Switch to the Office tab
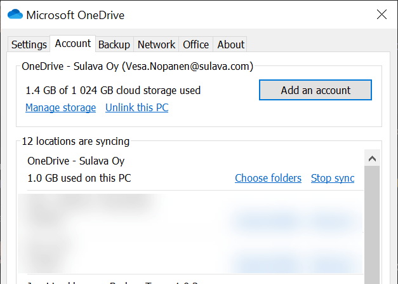The width and height of the screenshot is (398, 284). pyautogui.click(x=196, y=44)
